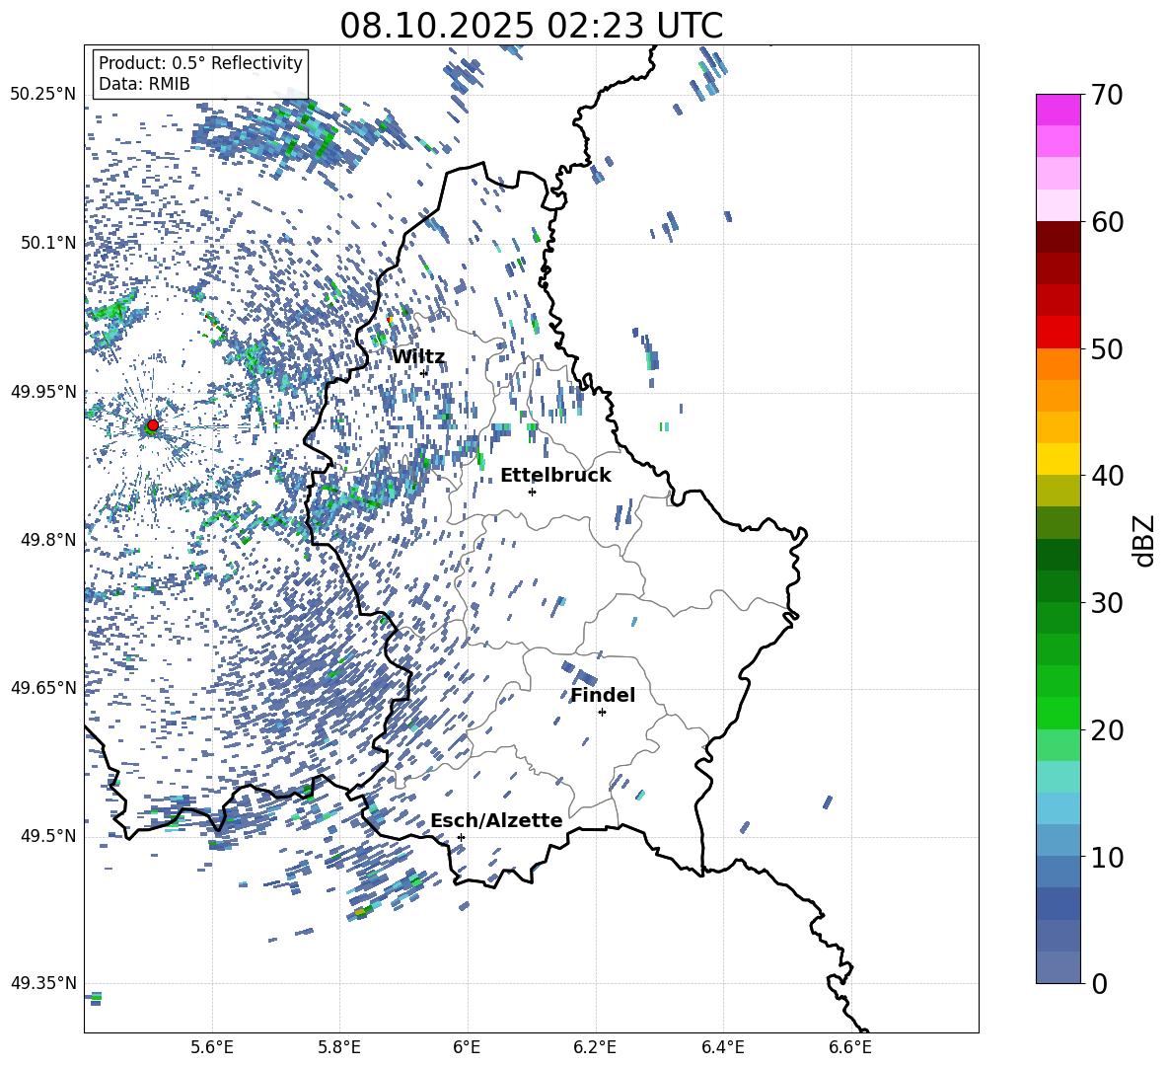Click the colorbar tick label 10
The height and width of the screenshot is (1067, 1168).
click(x=1106, y=857)
